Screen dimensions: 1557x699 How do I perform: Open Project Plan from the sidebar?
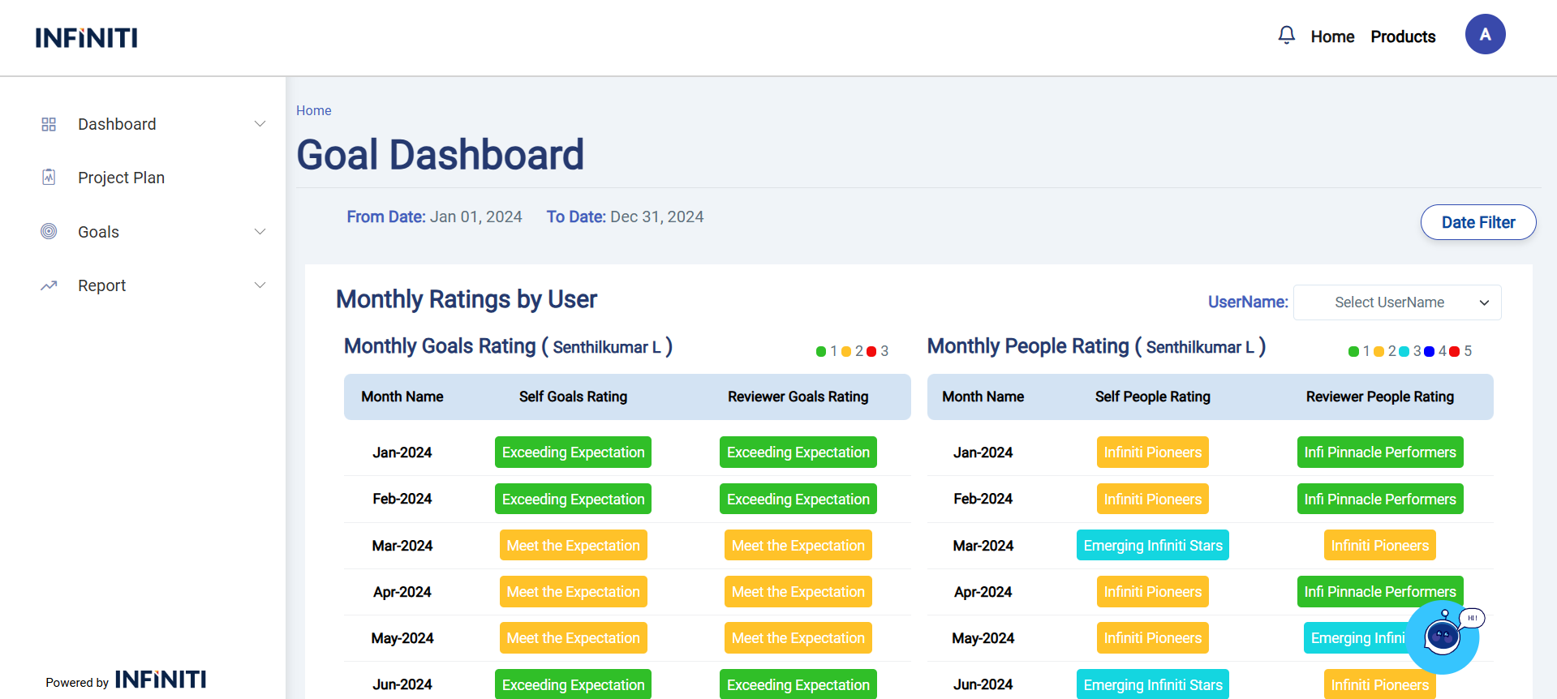pos(121,178)
